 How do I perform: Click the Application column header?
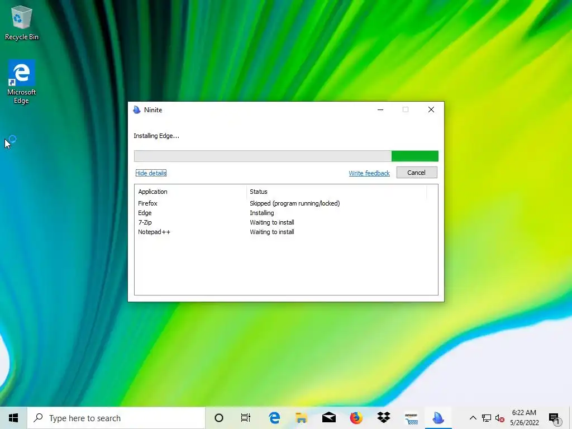tap(190, 192)
